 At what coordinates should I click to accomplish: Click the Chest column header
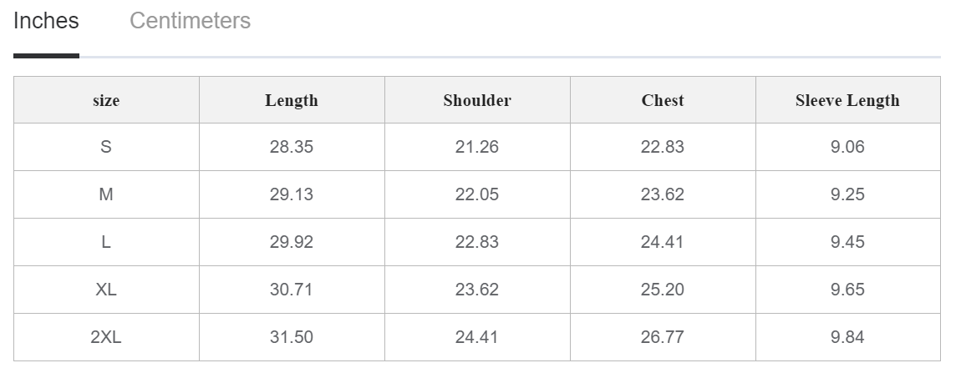(663, 100)
